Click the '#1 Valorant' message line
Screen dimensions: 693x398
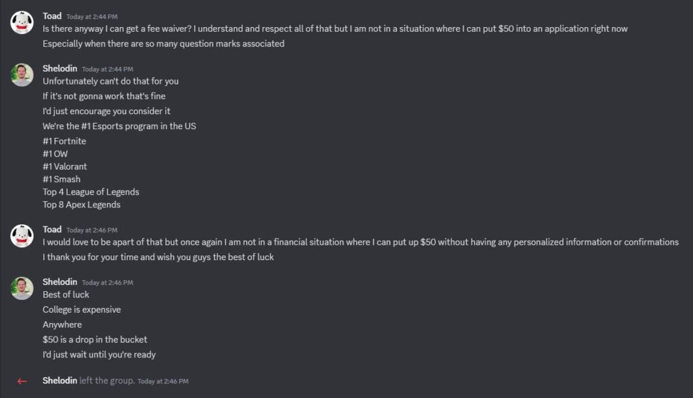point(64,167)
